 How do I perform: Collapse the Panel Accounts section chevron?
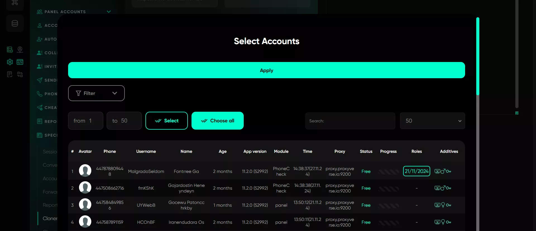point(109,12)
